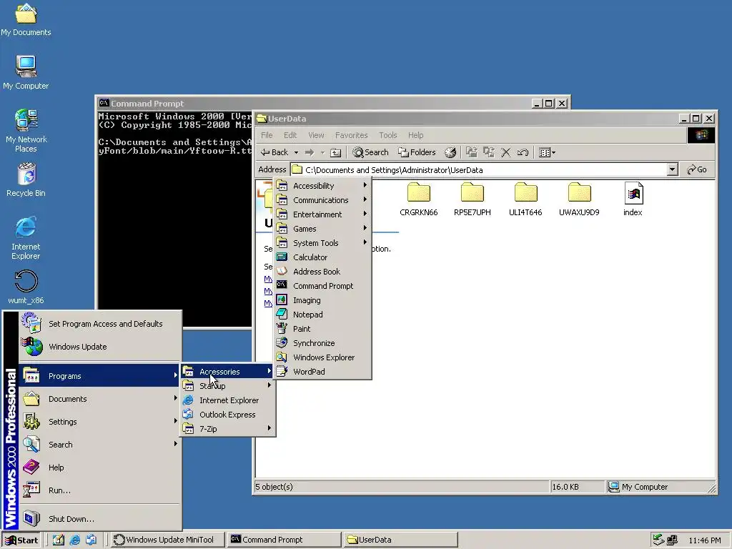Launch Paint from Accessories menu
The width and height of the screenshot is (732, 549).
[x=322, y=329]
